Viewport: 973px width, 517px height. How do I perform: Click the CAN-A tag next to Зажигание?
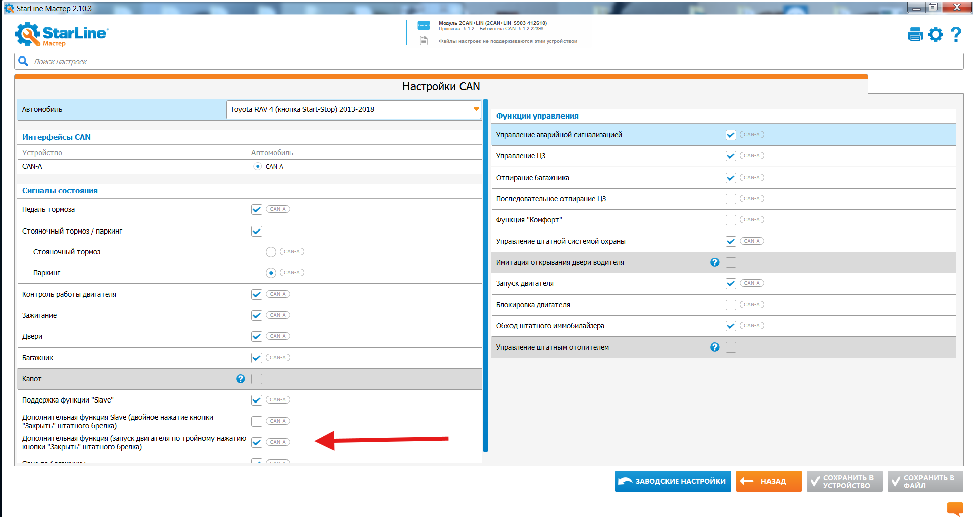278,315
